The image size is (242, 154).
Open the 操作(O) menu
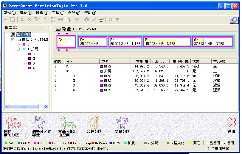42,13
